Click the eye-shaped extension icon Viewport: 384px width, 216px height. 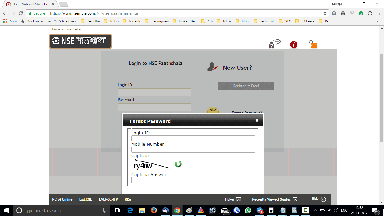334,13
